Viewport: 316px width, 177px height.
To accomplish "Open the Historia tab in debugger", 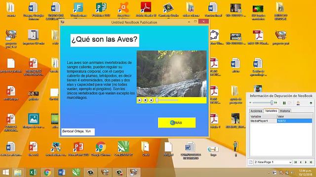I will click(x=285, y=111).
